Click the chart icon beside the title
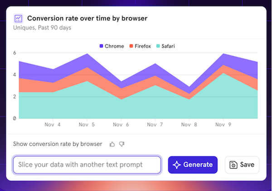272x191 pixels. [19, 19]
